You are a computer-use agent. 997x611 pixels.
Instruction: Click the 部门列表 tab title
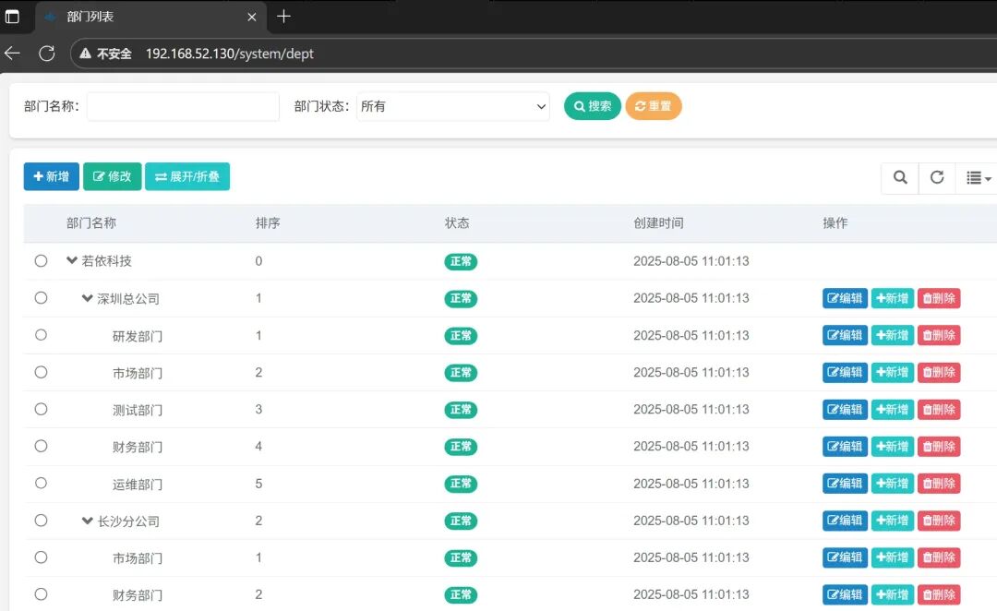coord(90,17)
